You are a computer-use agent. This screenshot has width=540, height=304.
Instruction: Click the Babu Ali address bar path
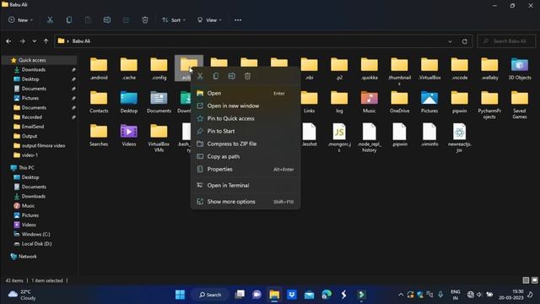point(81,41)
